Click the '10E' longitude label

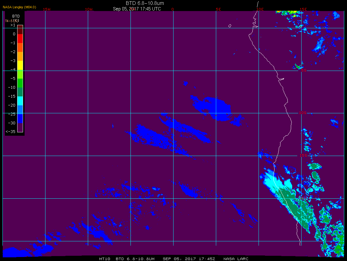point(260,9)
